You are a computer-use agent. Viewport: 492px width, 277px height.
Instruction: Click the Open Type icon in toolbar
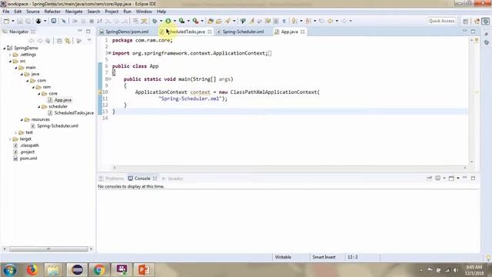point(211,21)
